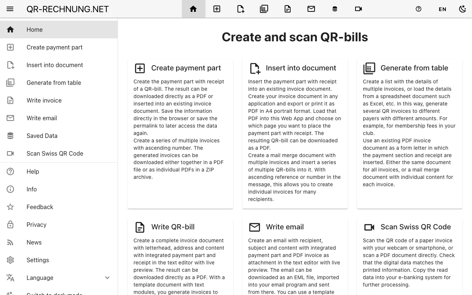Open Info in sidebar
The width and height of the screenshot is (472, 295).
[x=59, y=189]
